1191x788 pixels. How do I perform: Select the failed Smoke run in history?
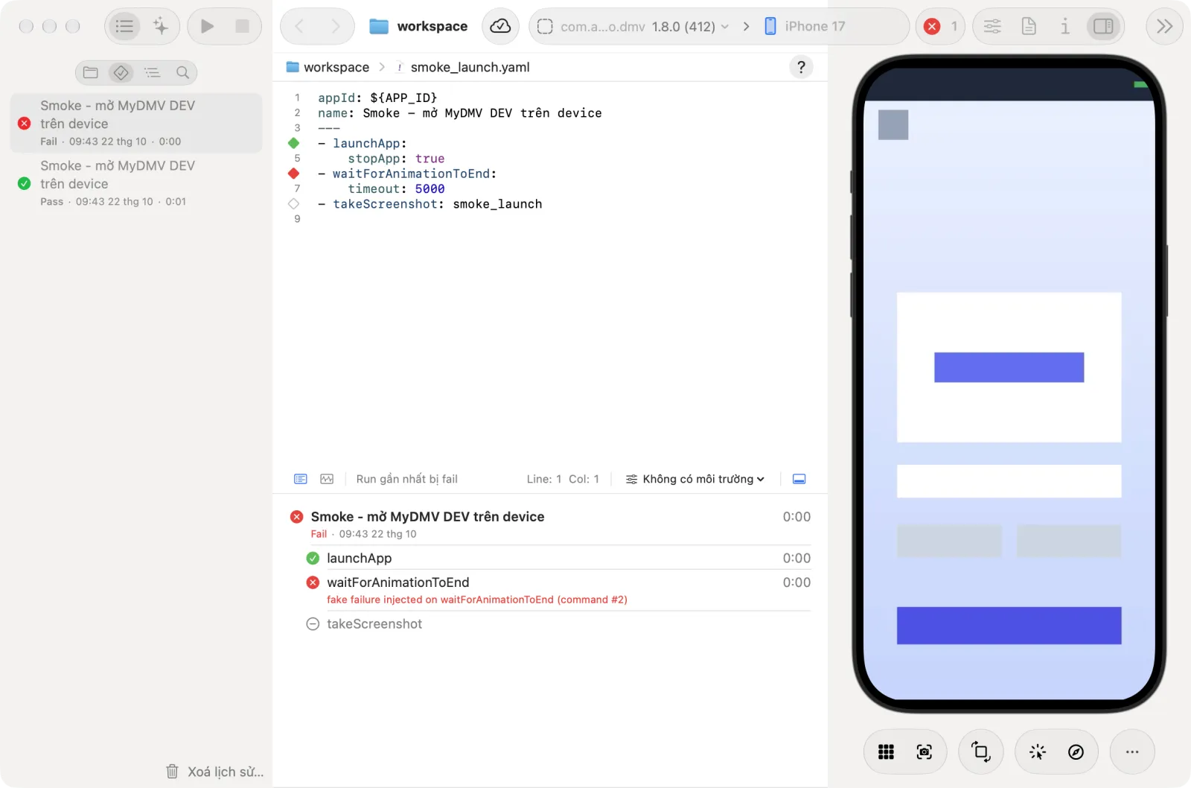tap(136, 123)
